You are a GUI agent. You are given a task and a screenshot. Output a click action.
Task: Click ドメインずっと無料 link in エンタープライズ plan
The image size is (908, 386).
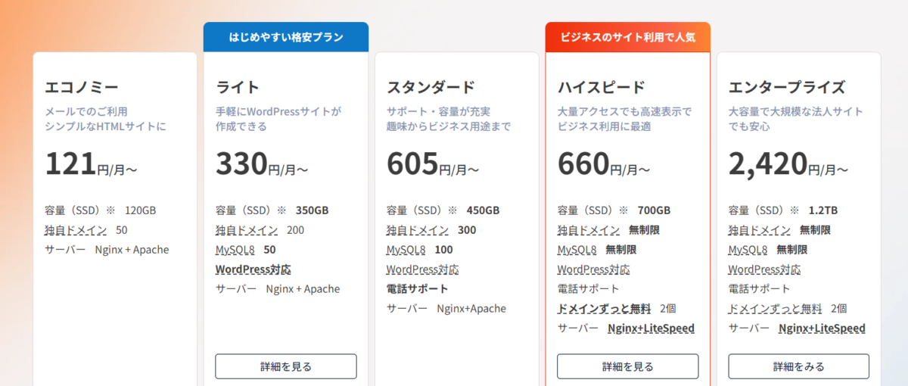[775, 309]
